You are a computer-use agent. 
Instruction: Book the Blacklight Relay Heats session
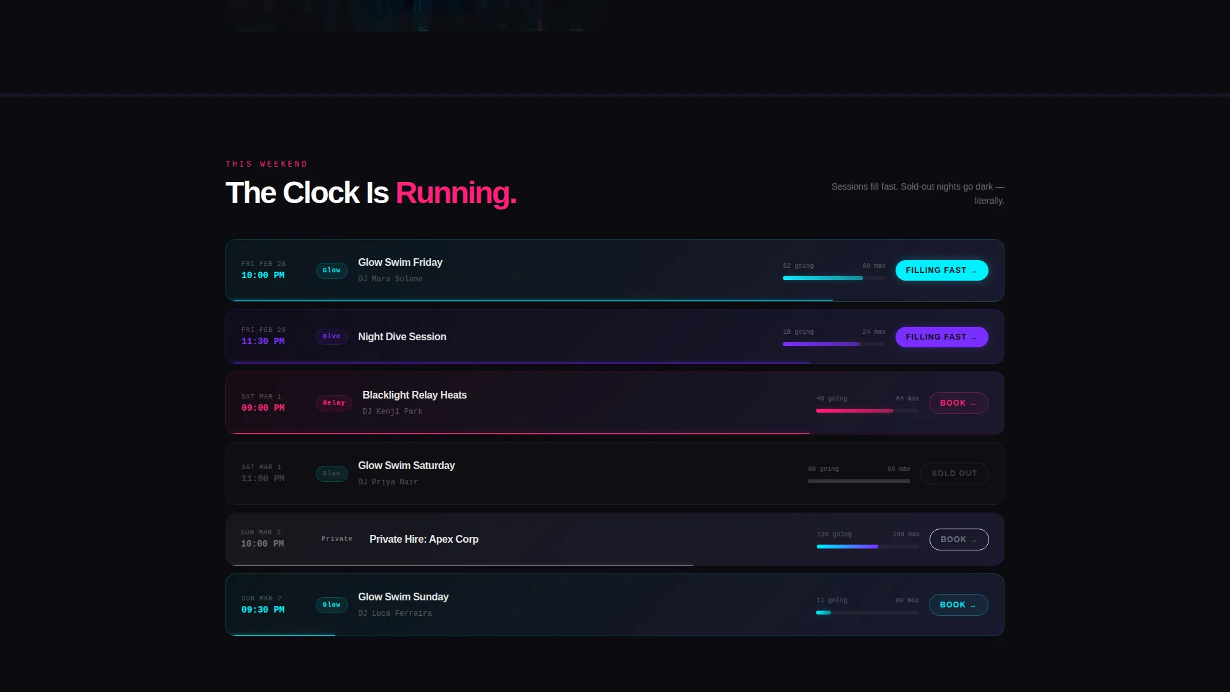pyautogui.click(x=958, y=403)
